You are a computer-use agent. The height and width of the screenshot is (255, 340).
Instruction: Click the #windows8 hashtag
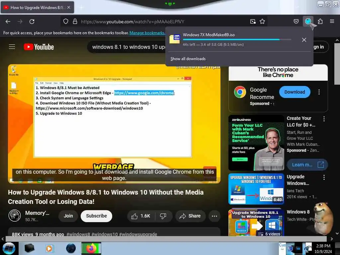tap(78, 234)
